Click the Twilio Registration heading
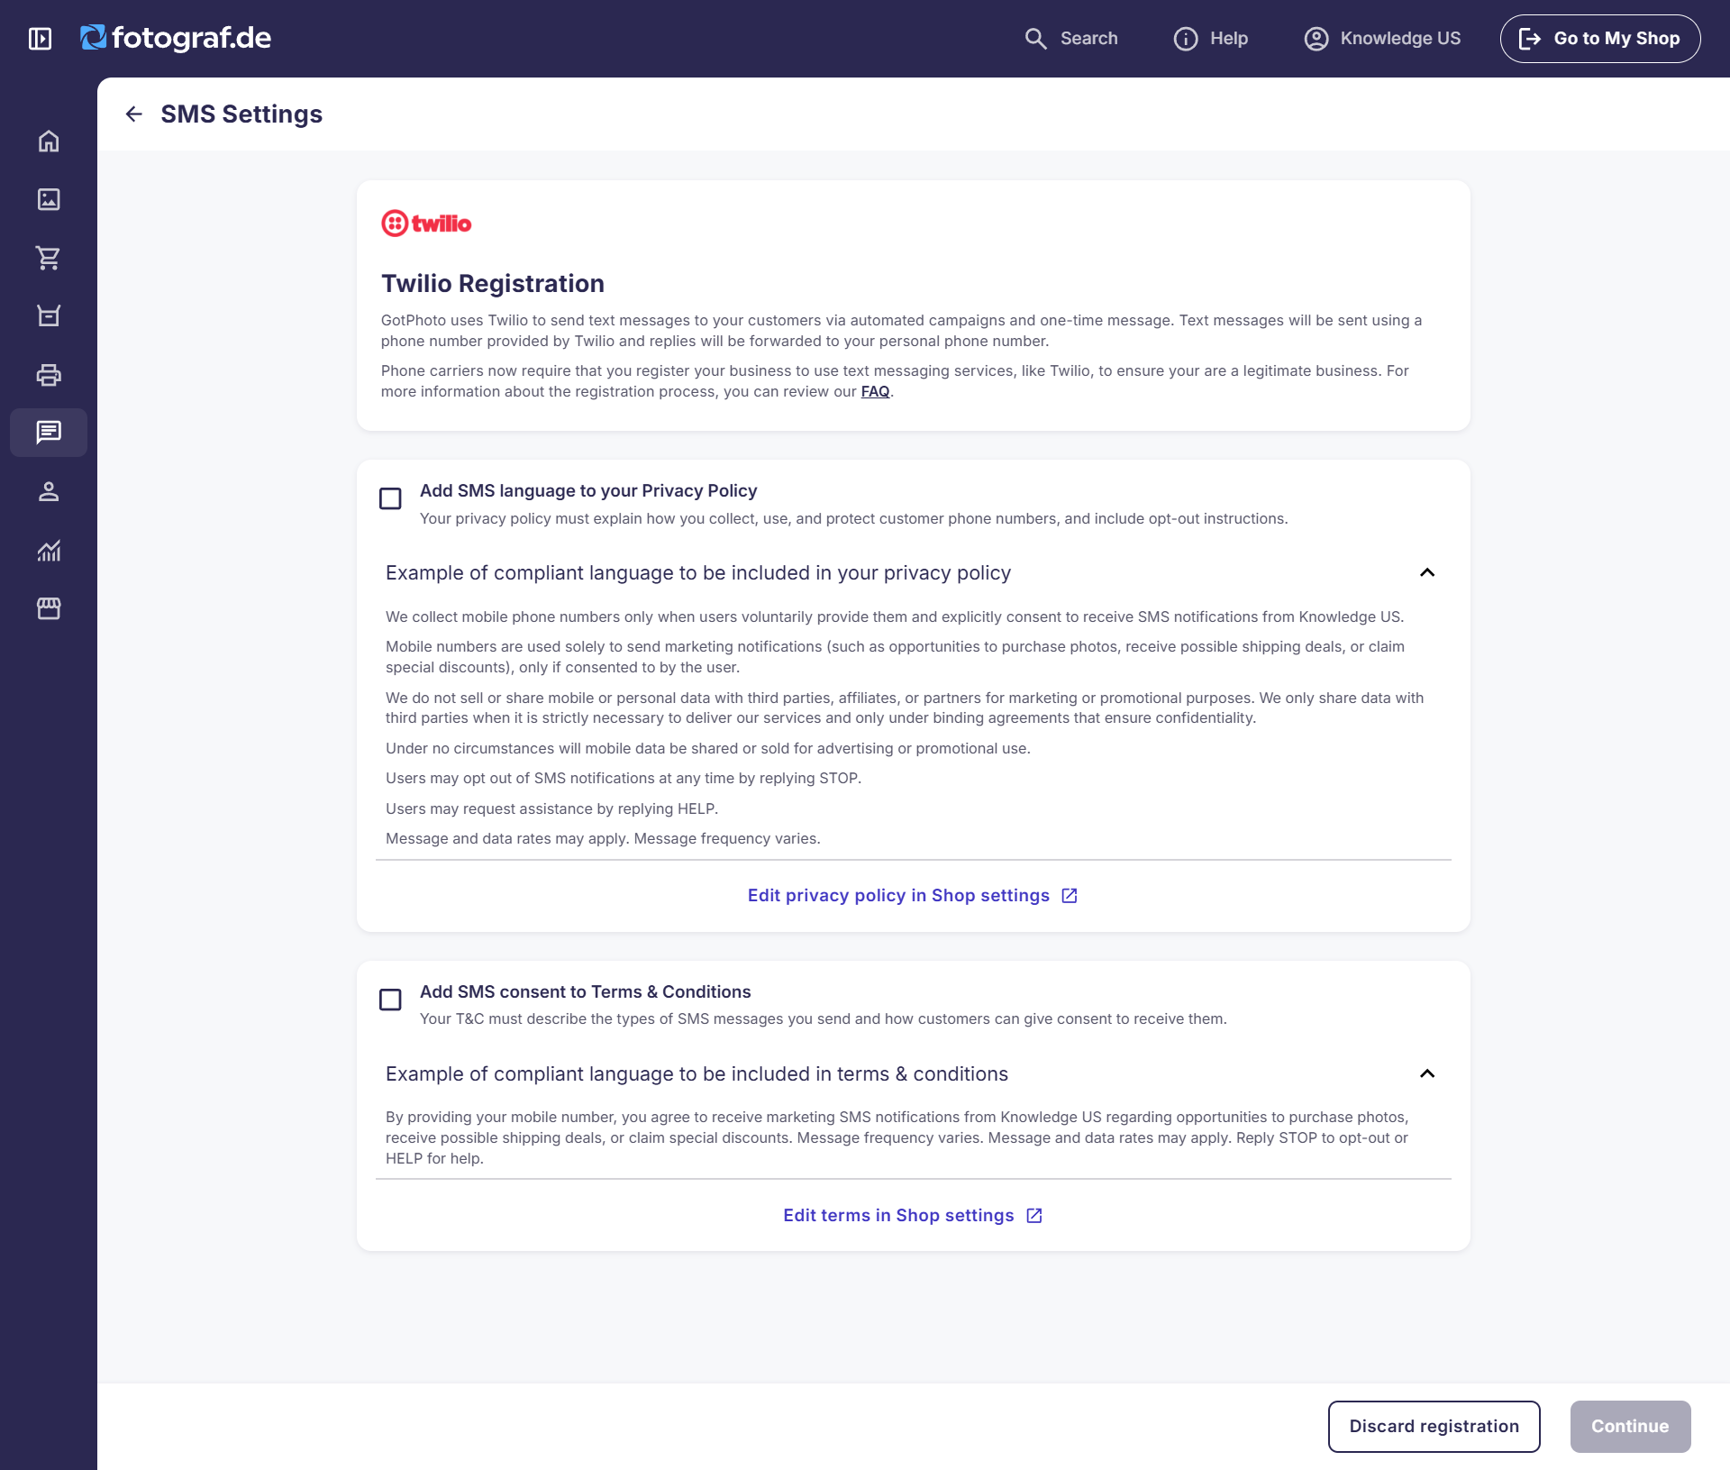Screen dimensions: 1730x1470 point(493,284)
